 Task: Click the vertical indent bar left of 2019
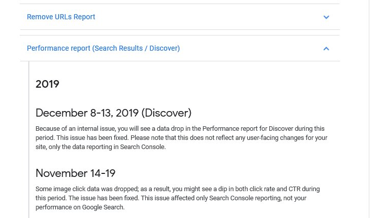pos(29,139)
